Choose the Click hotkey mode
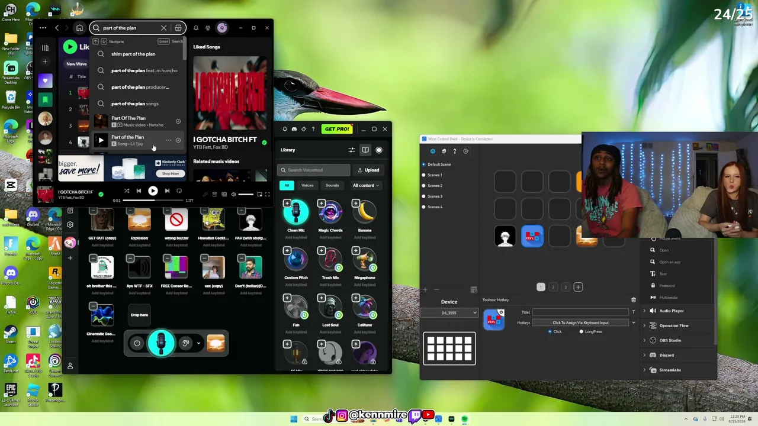 click(550, 332)
